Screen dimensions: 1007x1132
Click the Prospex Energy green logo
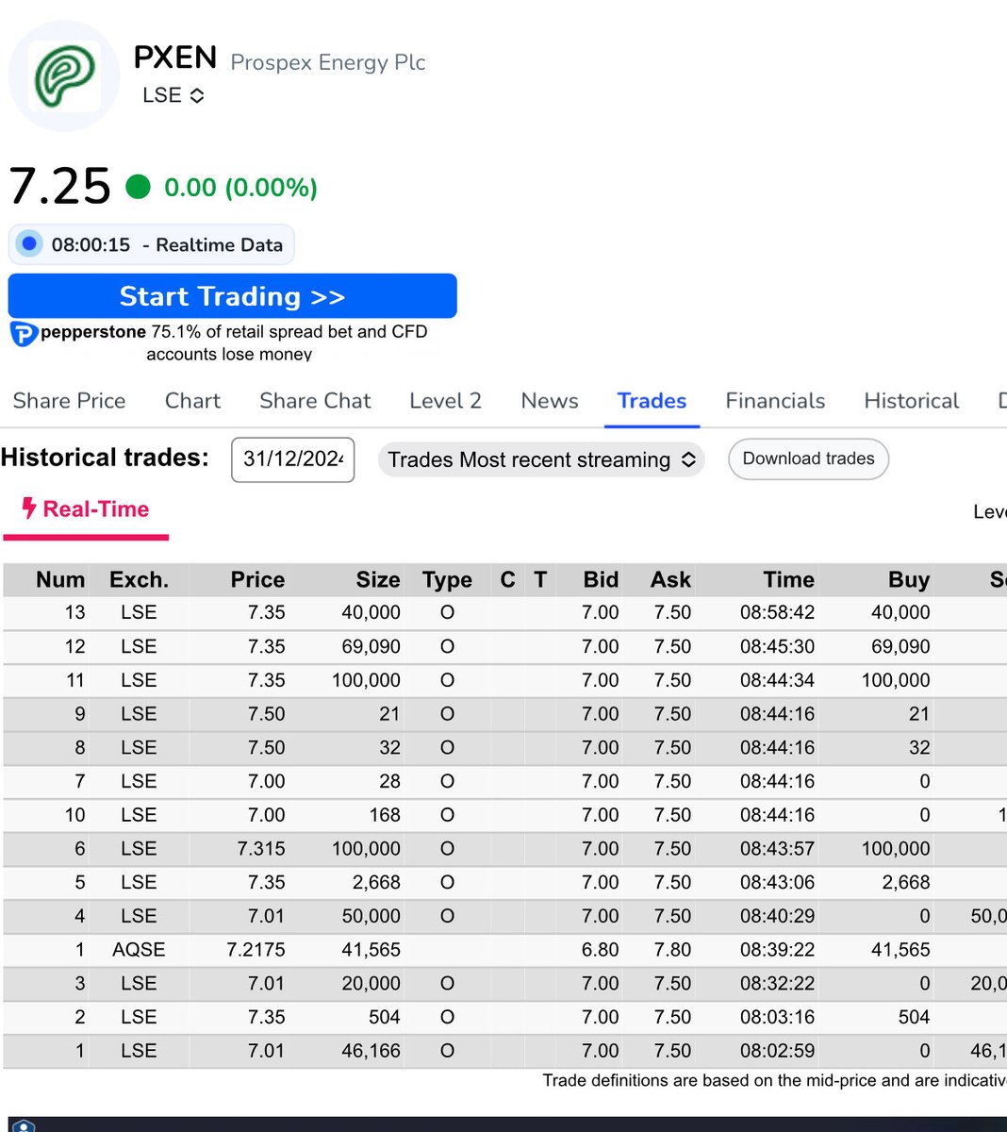point(64,77)
